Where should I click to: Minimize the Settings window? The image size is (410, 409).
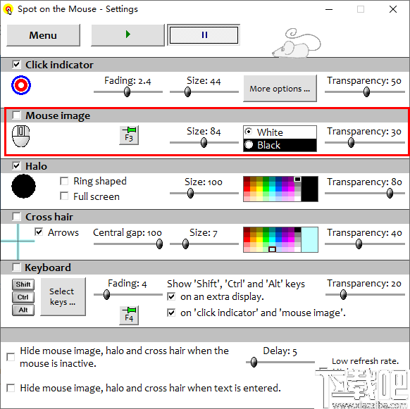(x=329, y=9)
